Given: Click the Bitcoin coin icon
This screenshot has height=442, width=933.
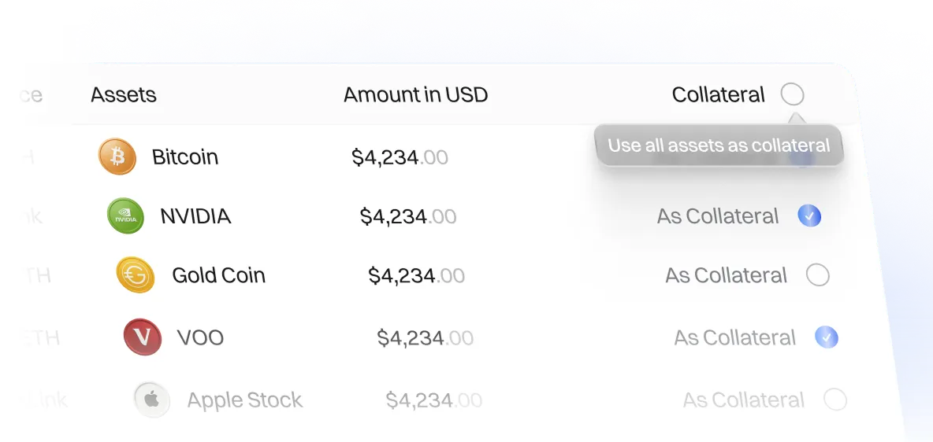Looking at the screenshot, I should [x=117, y=157].
